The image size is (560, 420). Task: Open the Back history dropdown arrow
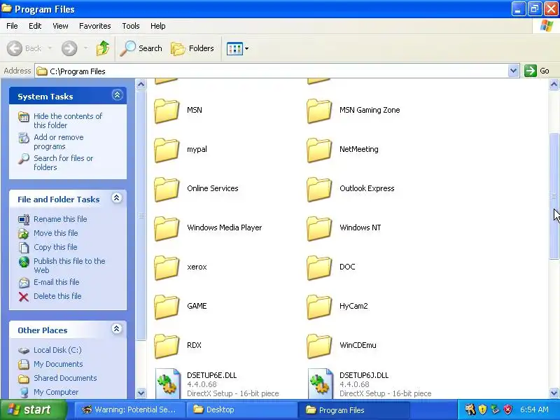(x=50, y=48)
